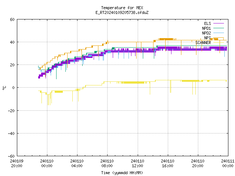Click the green NPD1 legend line sample
Viewport: 235px width, 176px height.
tap(219, 28)
